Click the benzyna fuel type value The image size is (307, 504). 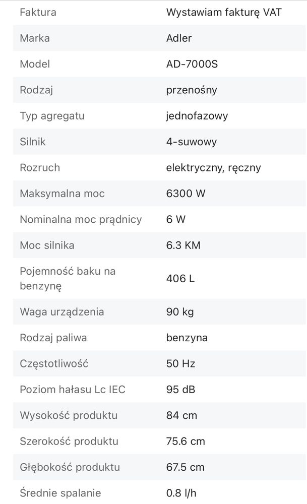[x=187, y=338]
